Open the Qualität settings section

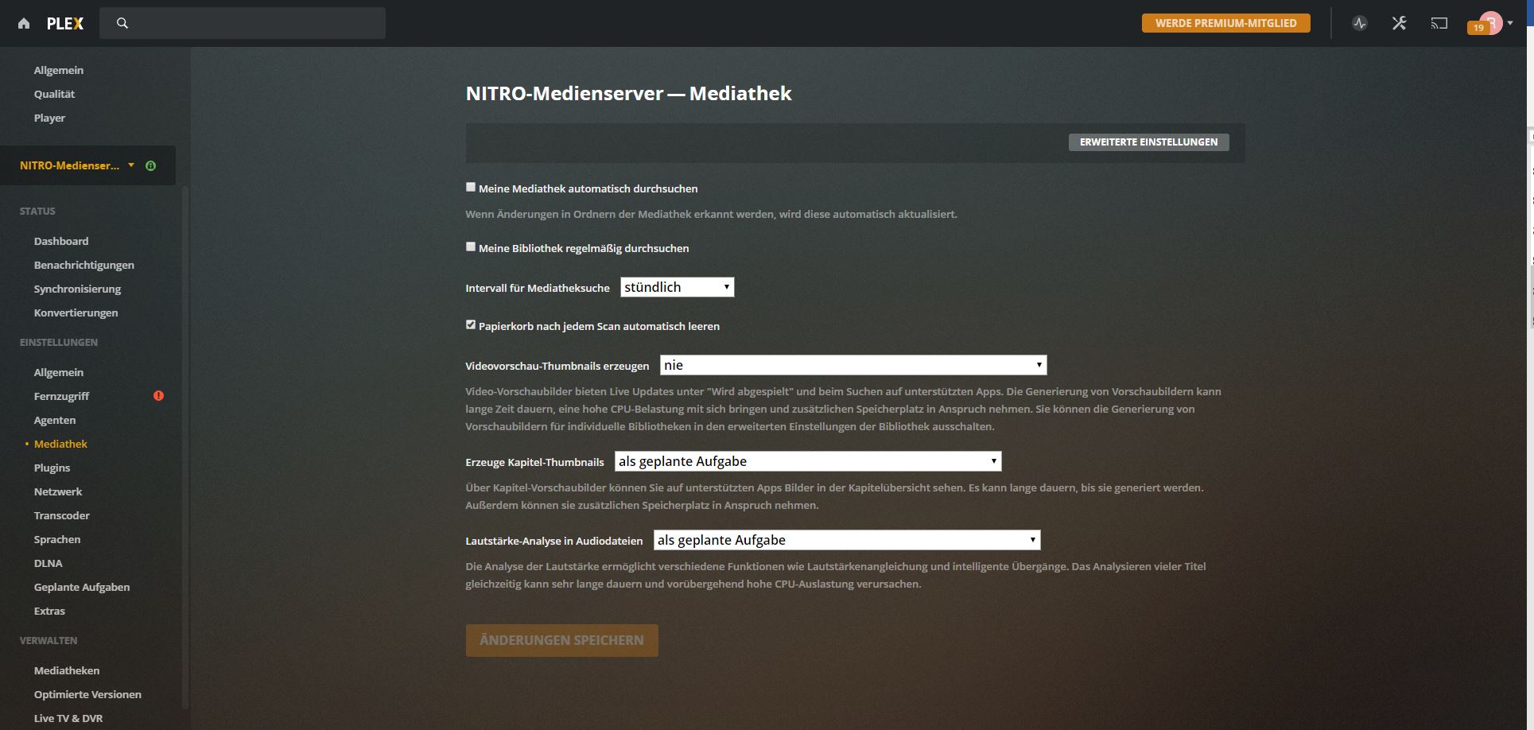54,94
